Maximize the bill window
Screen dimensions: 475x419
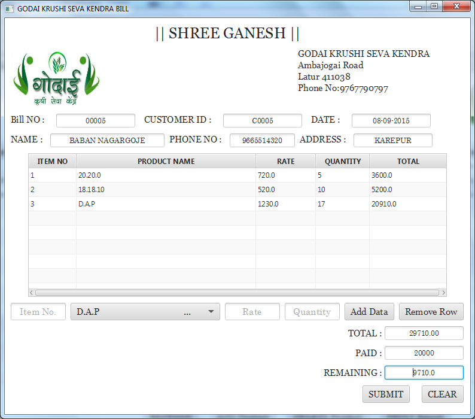pos(434,7)
